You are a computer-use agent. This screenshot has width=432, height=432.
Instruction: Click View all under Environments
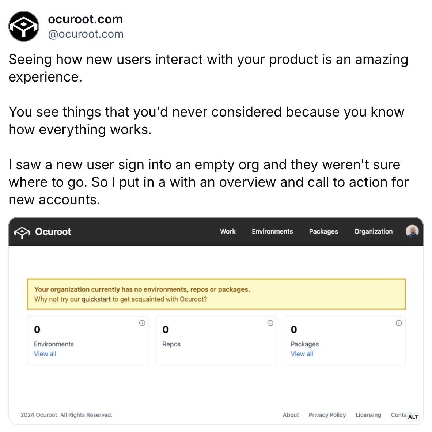(x=45, y=354)
